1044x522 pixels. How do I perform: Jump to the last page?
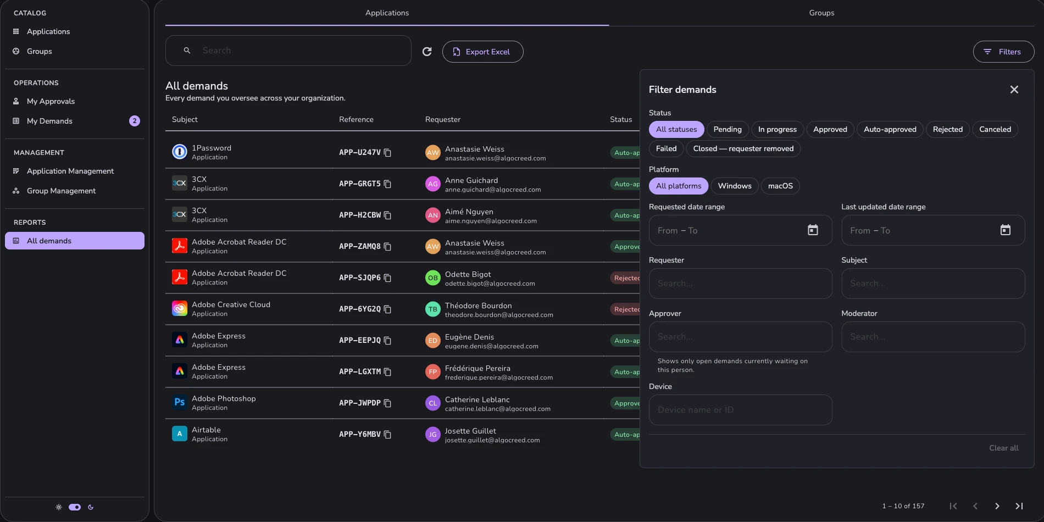coord(1019,506)
